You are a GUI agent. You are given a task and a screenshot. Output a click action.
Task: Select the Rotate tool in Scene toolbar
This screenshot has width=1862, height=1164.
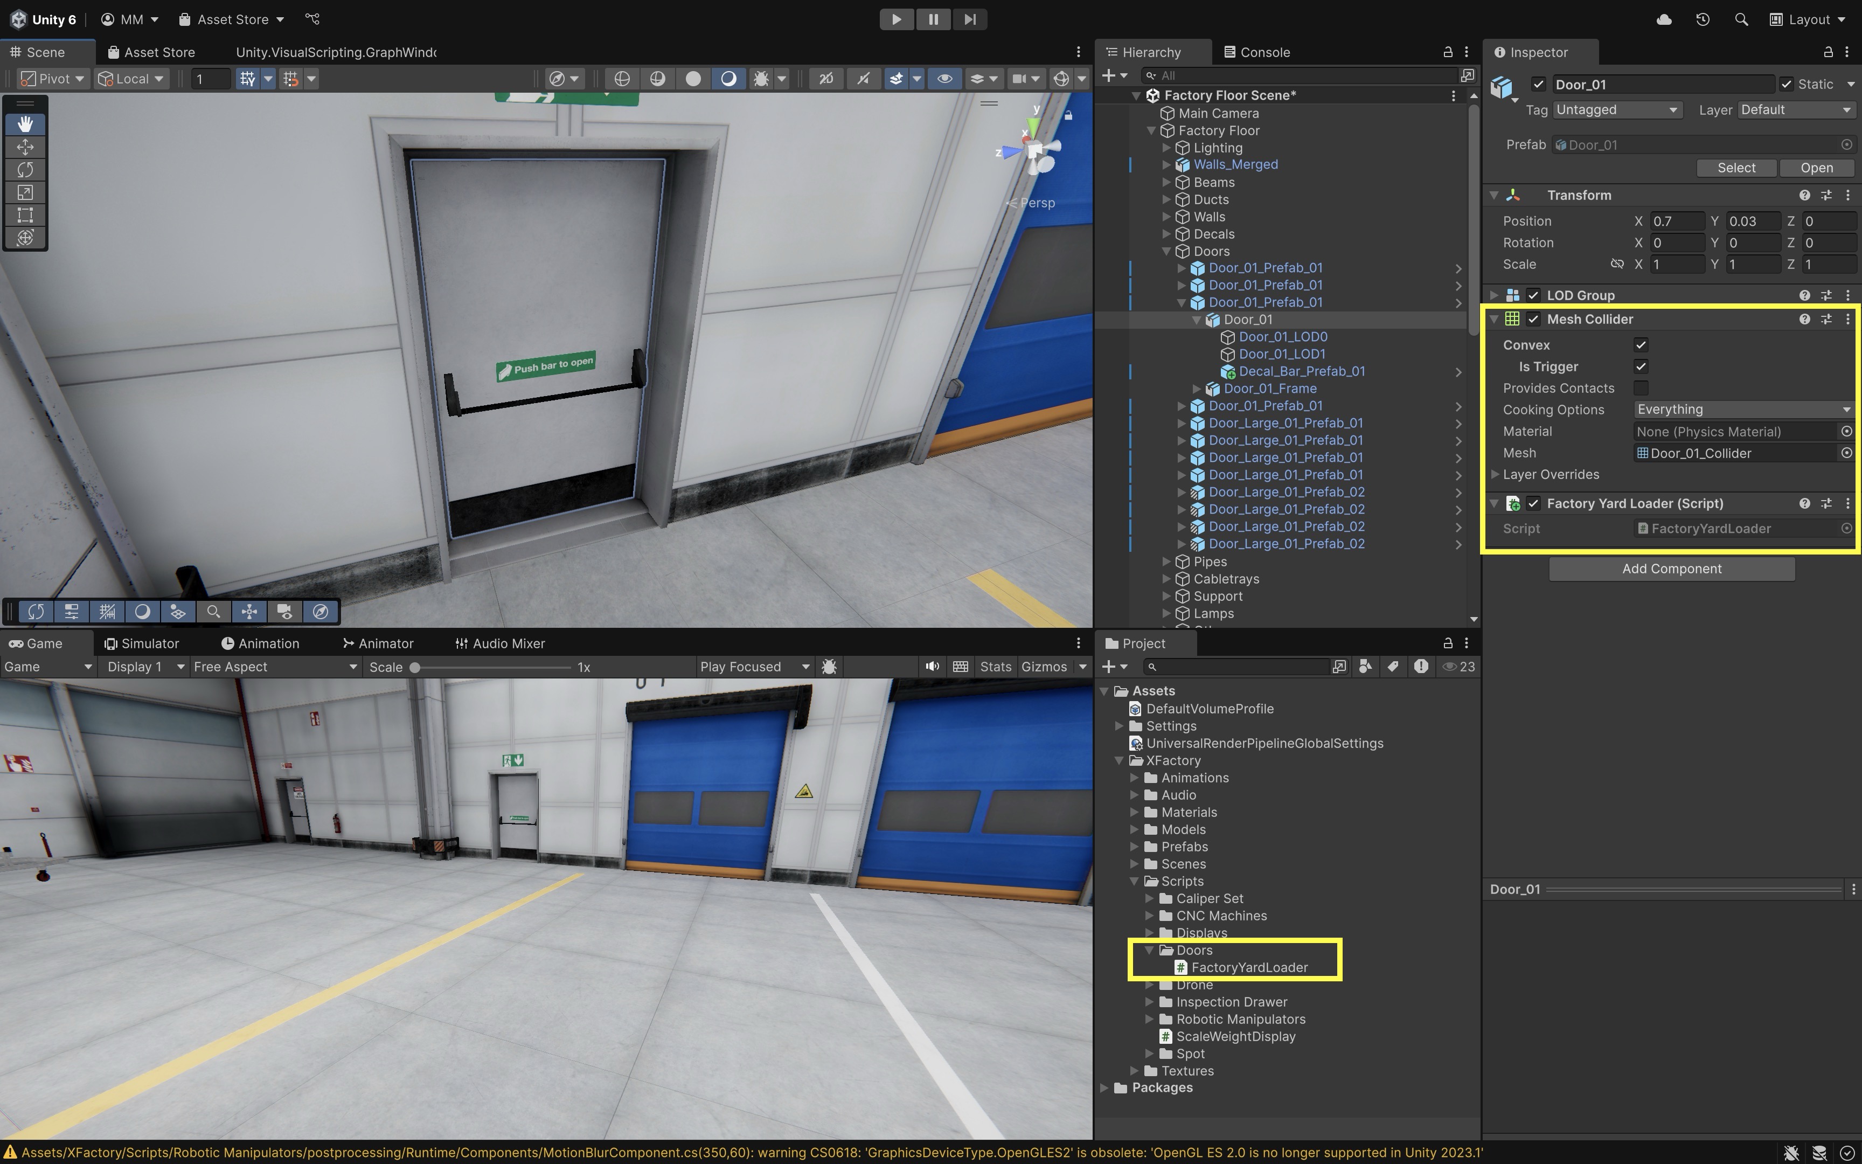pos(25,169)
